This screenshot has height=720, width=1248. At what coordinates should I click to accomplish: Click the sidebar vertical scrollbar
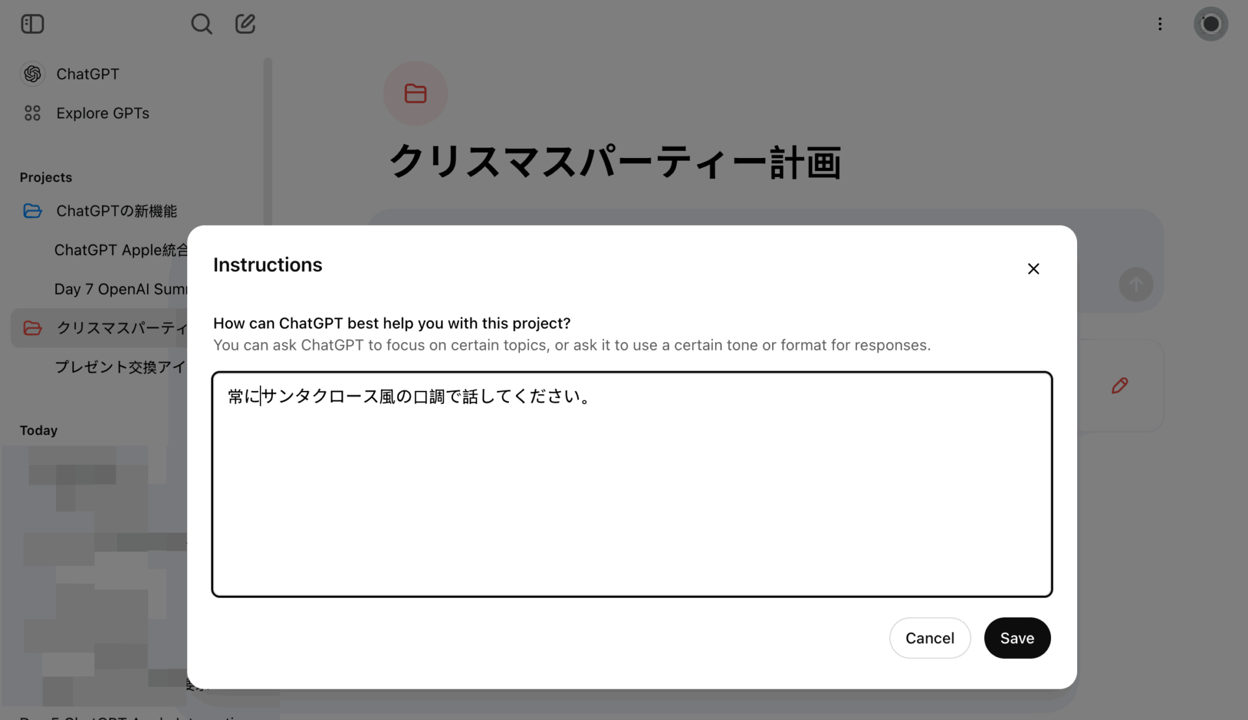267,143
